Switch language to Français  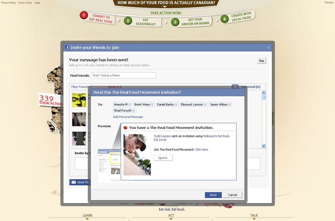click(x=329, y=2)
